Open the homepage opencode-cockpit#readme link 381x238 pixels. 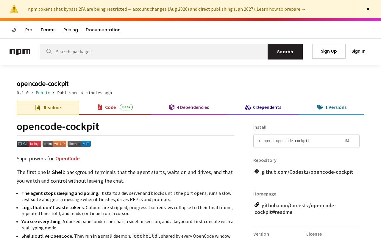(x=295, y=209)
